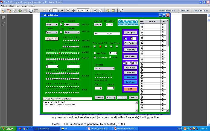This screenshot has height=131, width=210.
Task: Enable the Auto Polling checkbox
Action: (95, 53)
